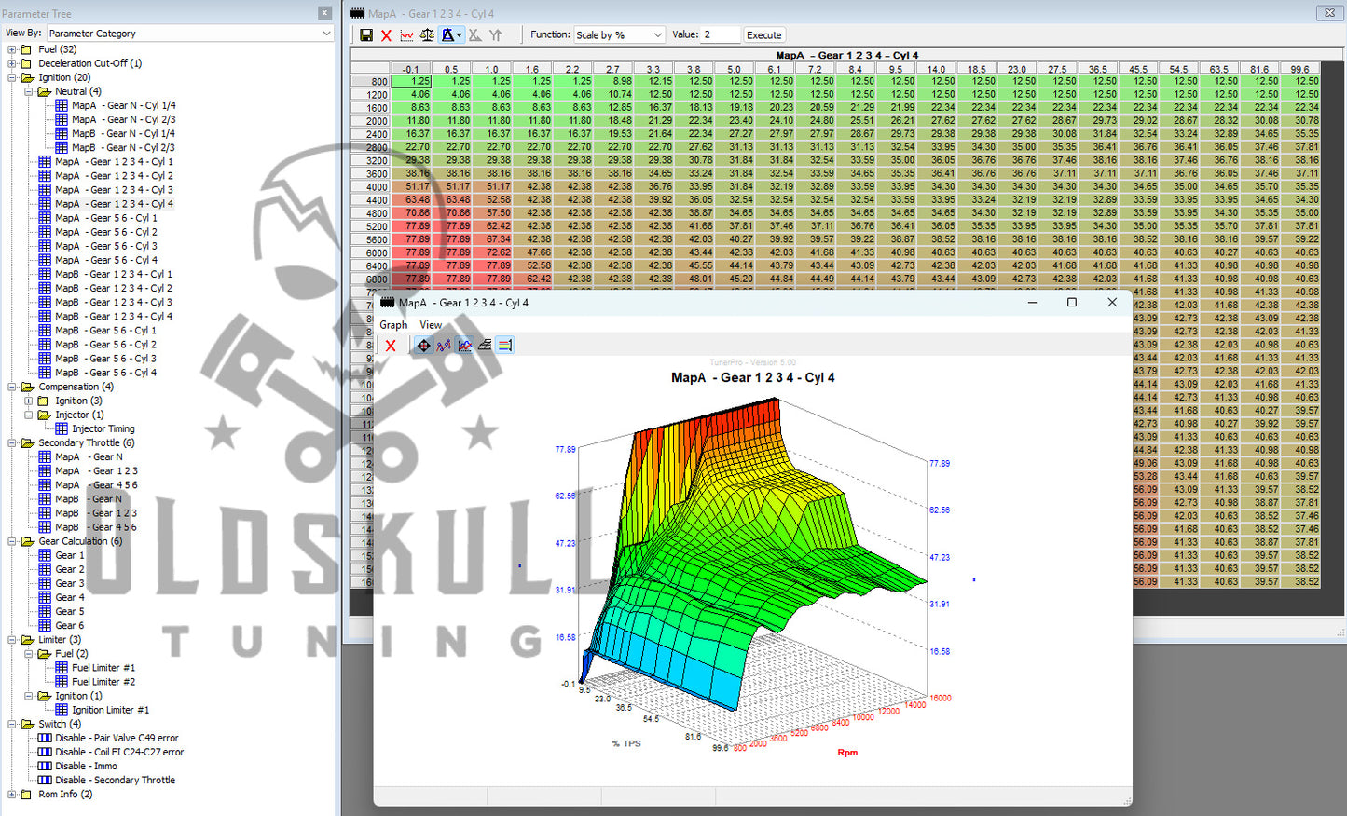Image resolution: width=1347 pixels, height=816 pixels.
Task: Collapse the Secondary Throttle (6) folder
Action: click(x=12, y=443)
